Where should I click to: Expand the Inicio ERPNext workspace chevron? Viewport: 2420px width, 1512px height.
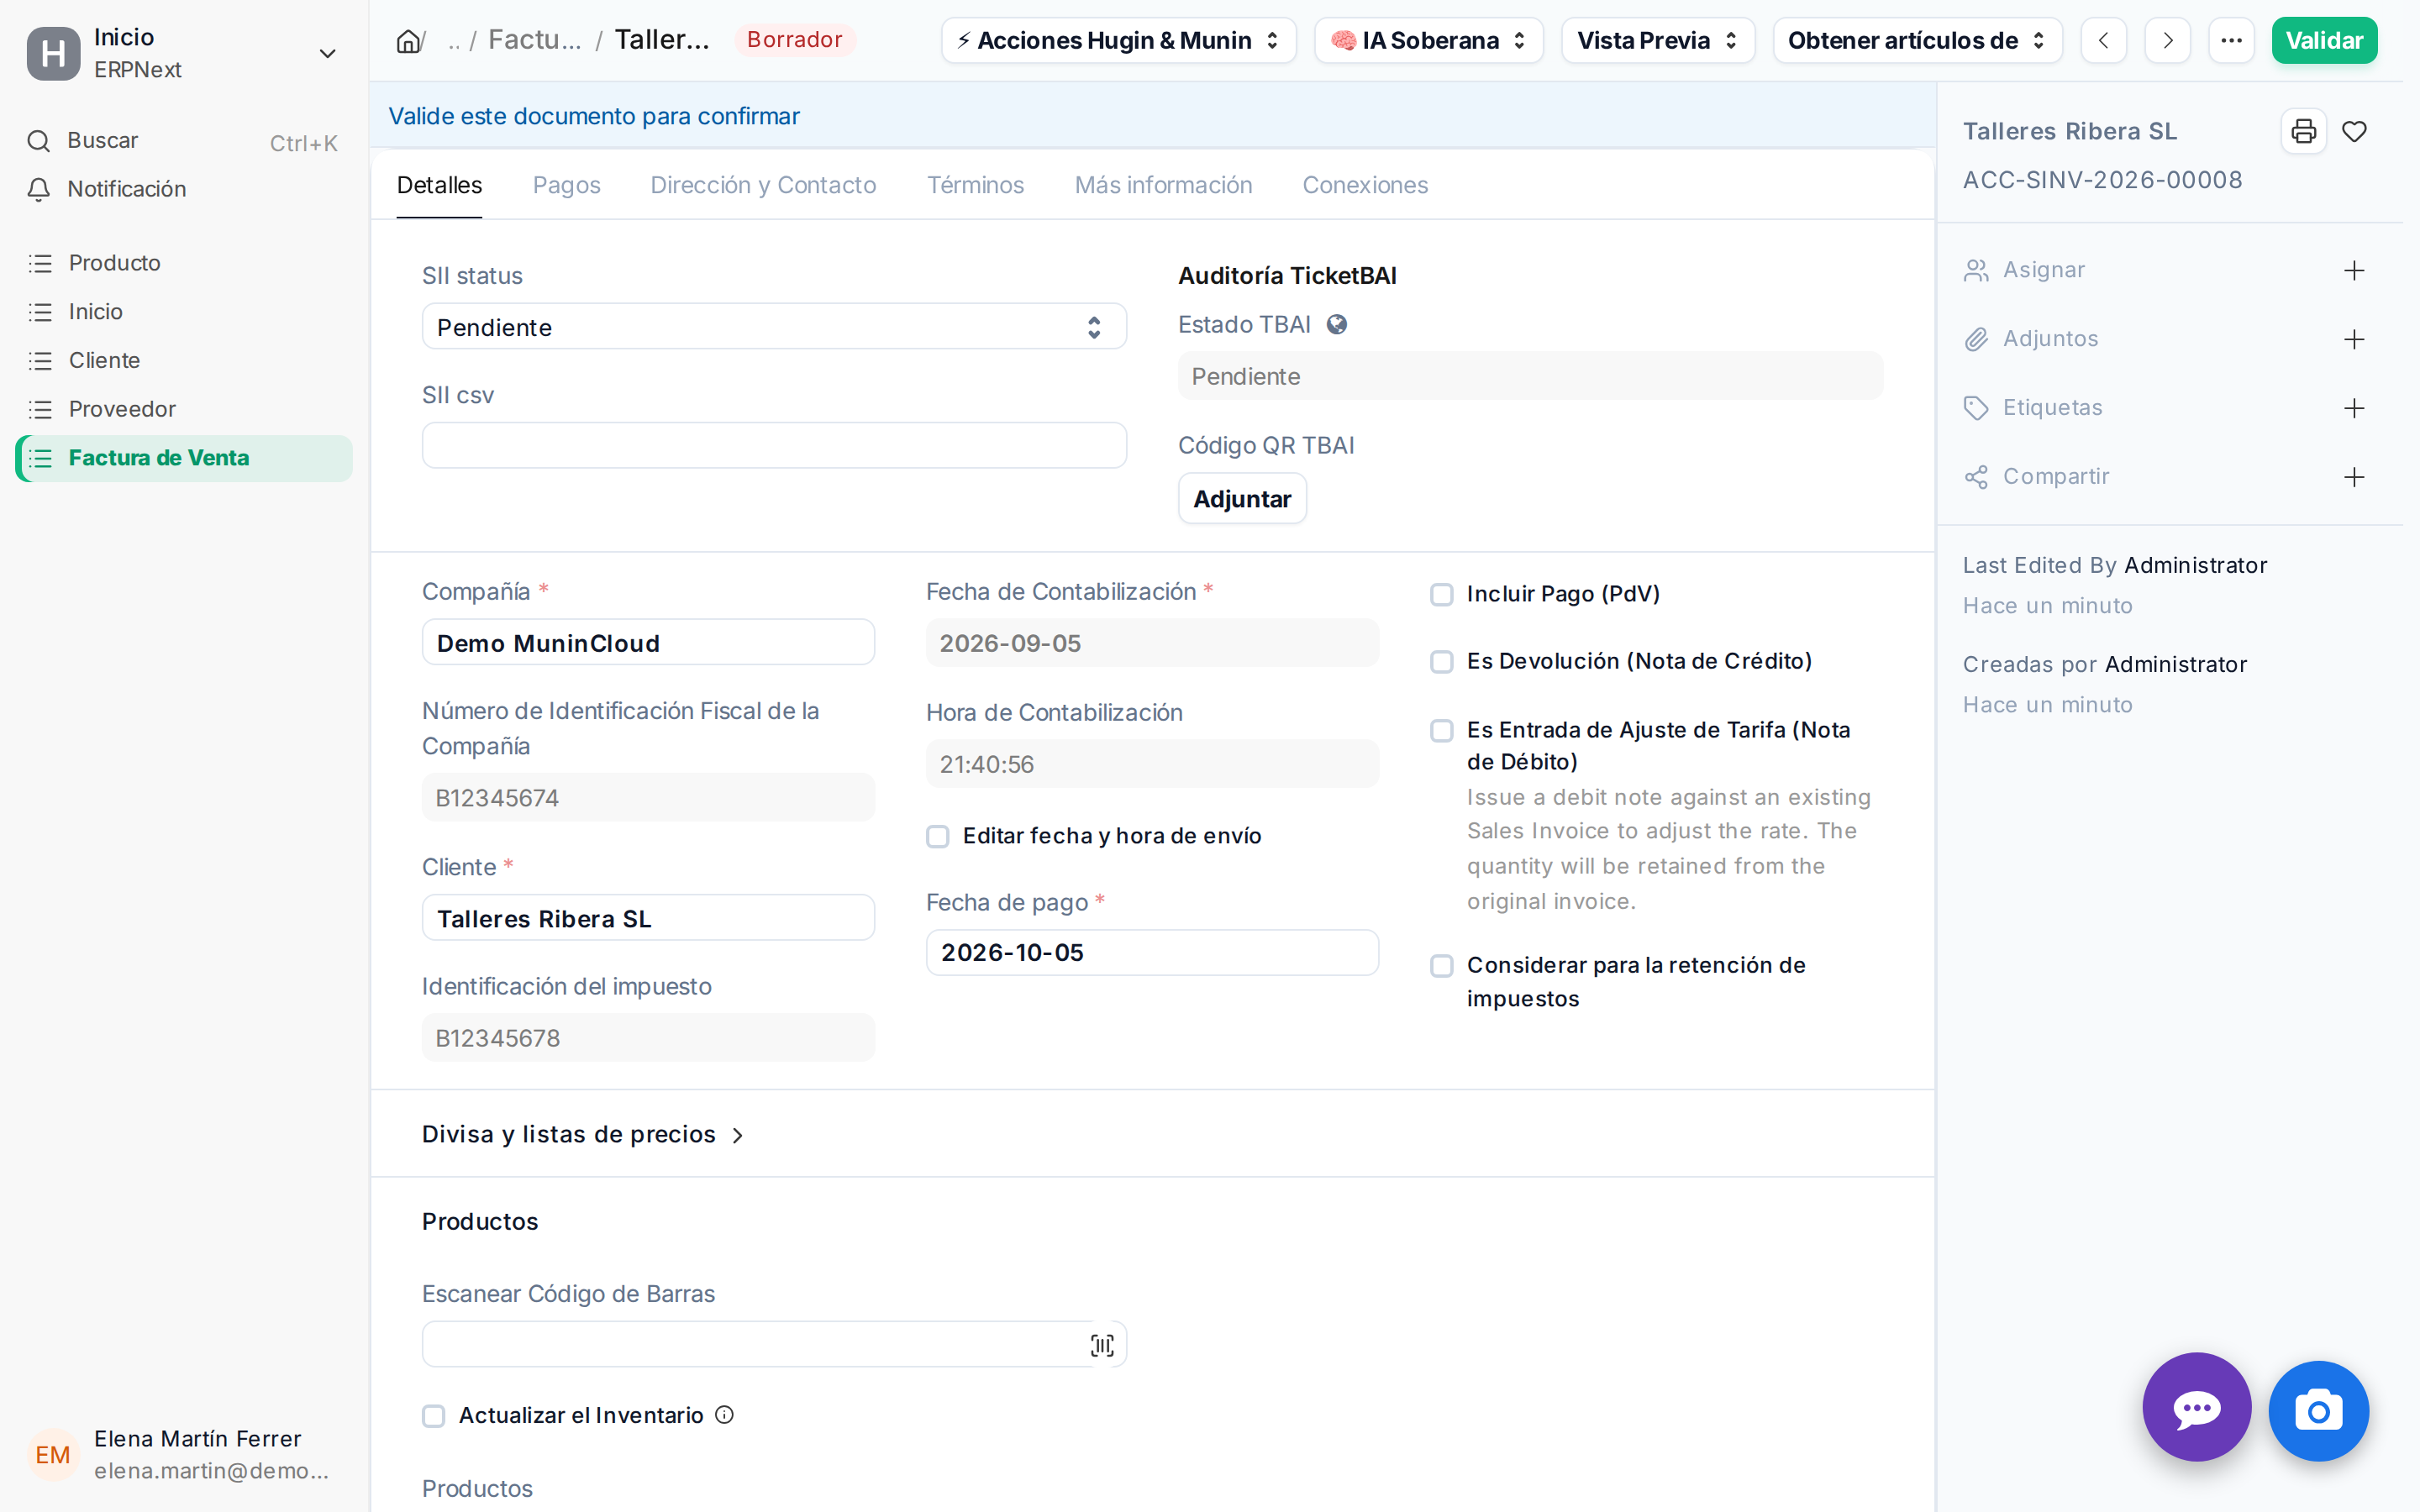pyautogui.click(x=327, y=54)
